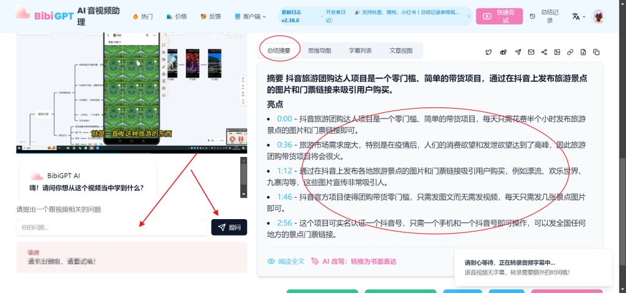Open the 文章视图 tab
This screenshot has height=293, width=626.
pos(401,51)
